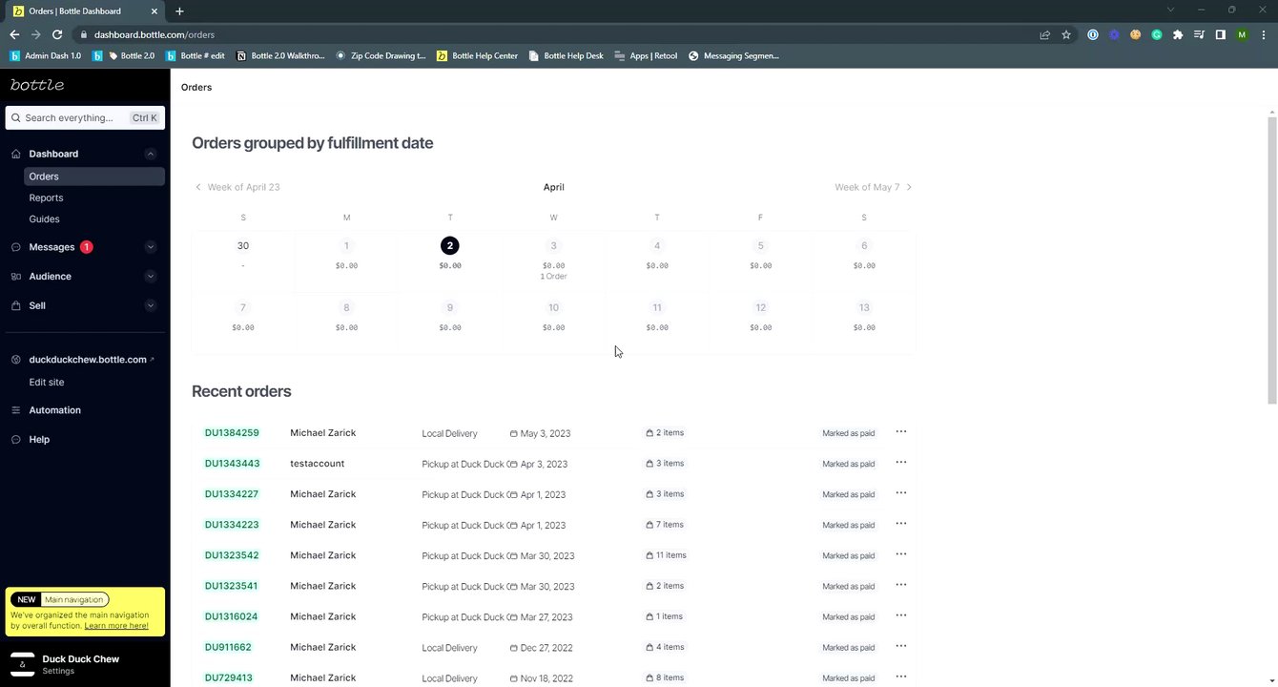Open the Chrome side panel icon
The height and width of the screenshot is (687, 1278).
(x=1220, y=34)
